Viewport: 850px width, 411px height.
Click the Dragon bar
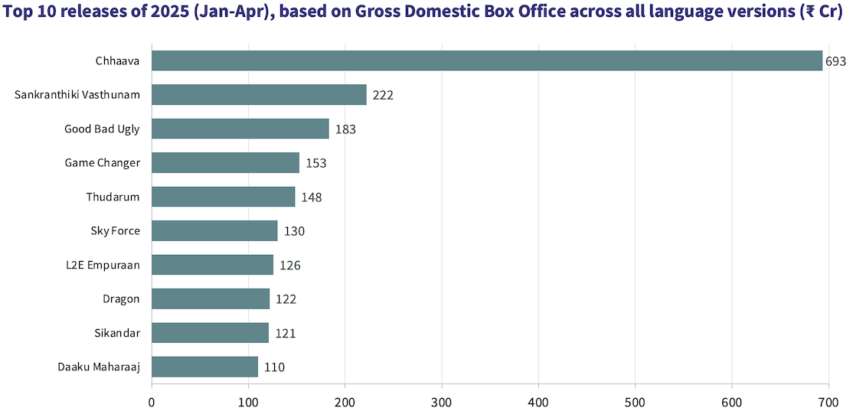pyautogui.click(x=211, y=298)
